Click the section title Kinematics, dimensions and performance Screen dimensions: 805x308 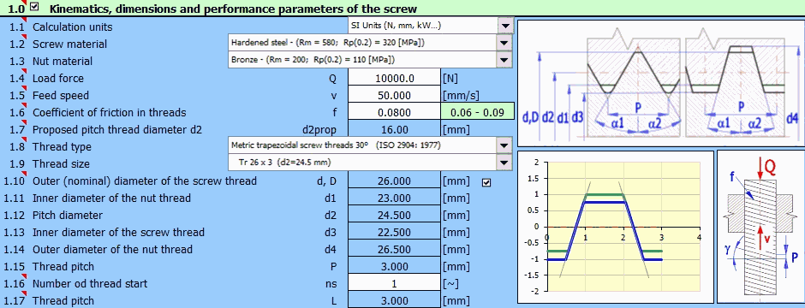click(233, 9)
